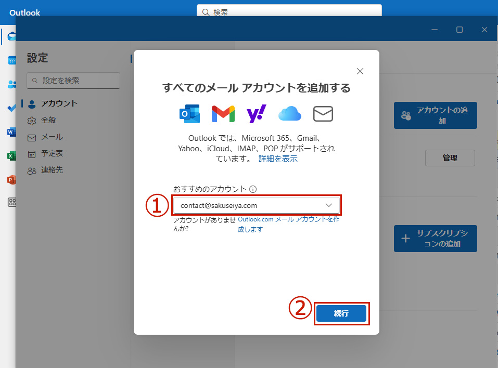Click the Outlook logo in the dialog
The image size is (498, 368).
tap(189, 114)
